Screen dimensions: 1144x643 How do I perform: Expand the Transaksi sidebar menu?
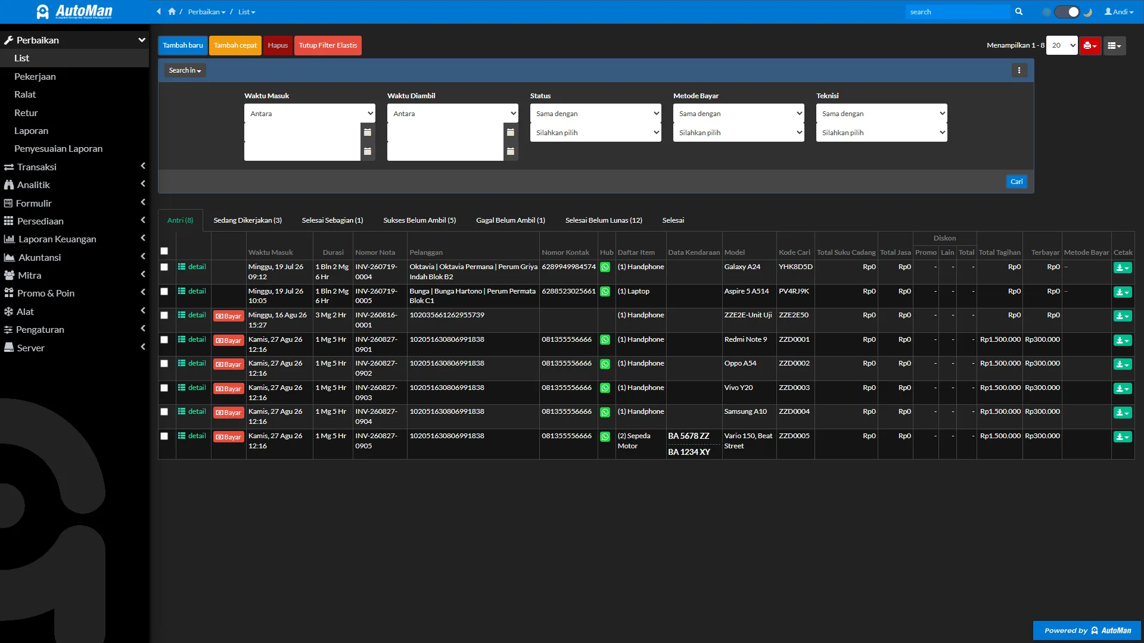[74, 167]
